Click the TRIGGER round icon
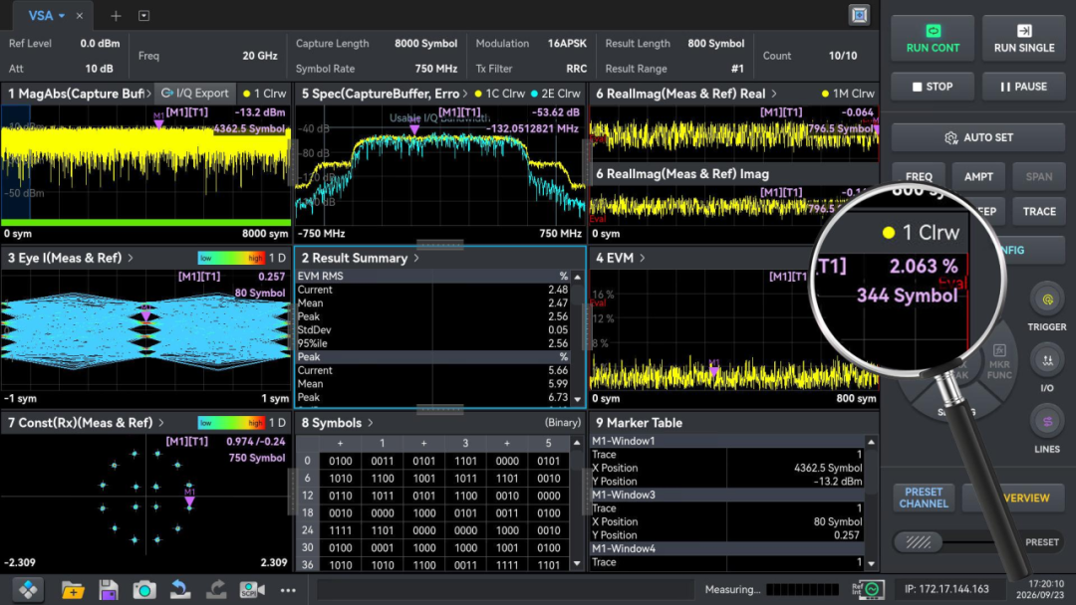 coord(1047,300)
